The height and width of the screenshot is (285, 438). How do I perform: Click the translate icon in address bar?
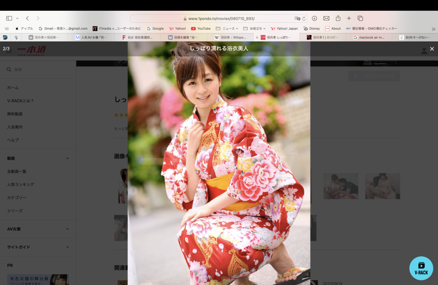(x=297, y=19)
